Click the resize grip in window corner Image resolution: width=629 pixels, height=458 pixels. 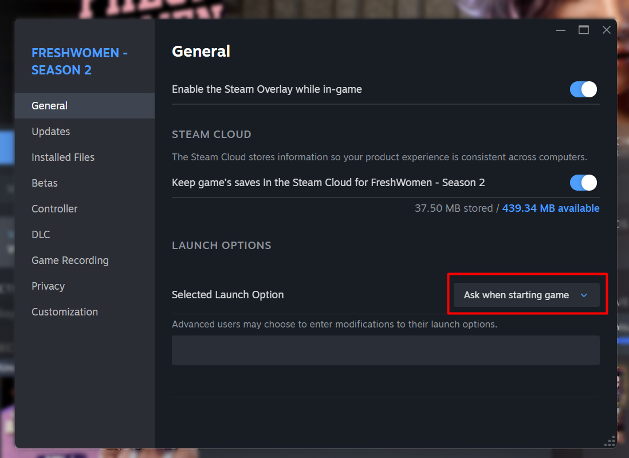point(610,441)
